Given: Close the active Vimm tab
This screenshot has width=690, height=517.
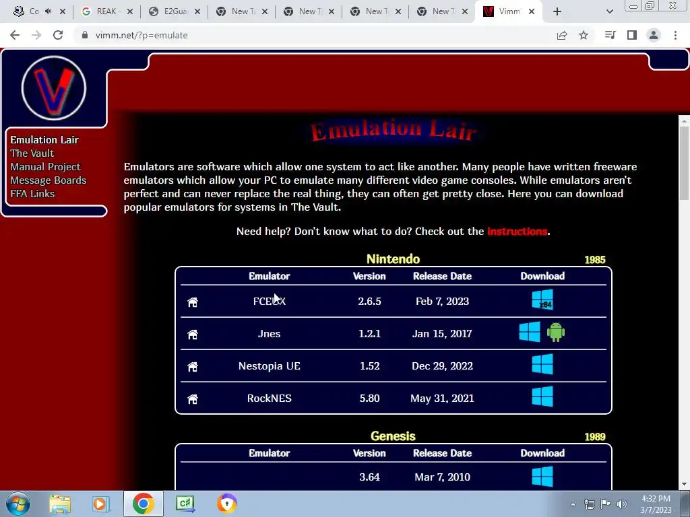Looking at the screenshot, I should [x=532, y=11].
